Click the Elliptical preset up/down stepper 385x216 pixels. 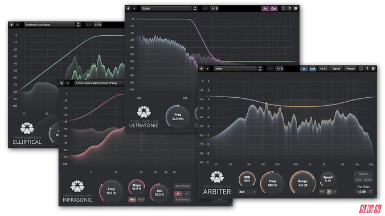[x=79, y=25]
